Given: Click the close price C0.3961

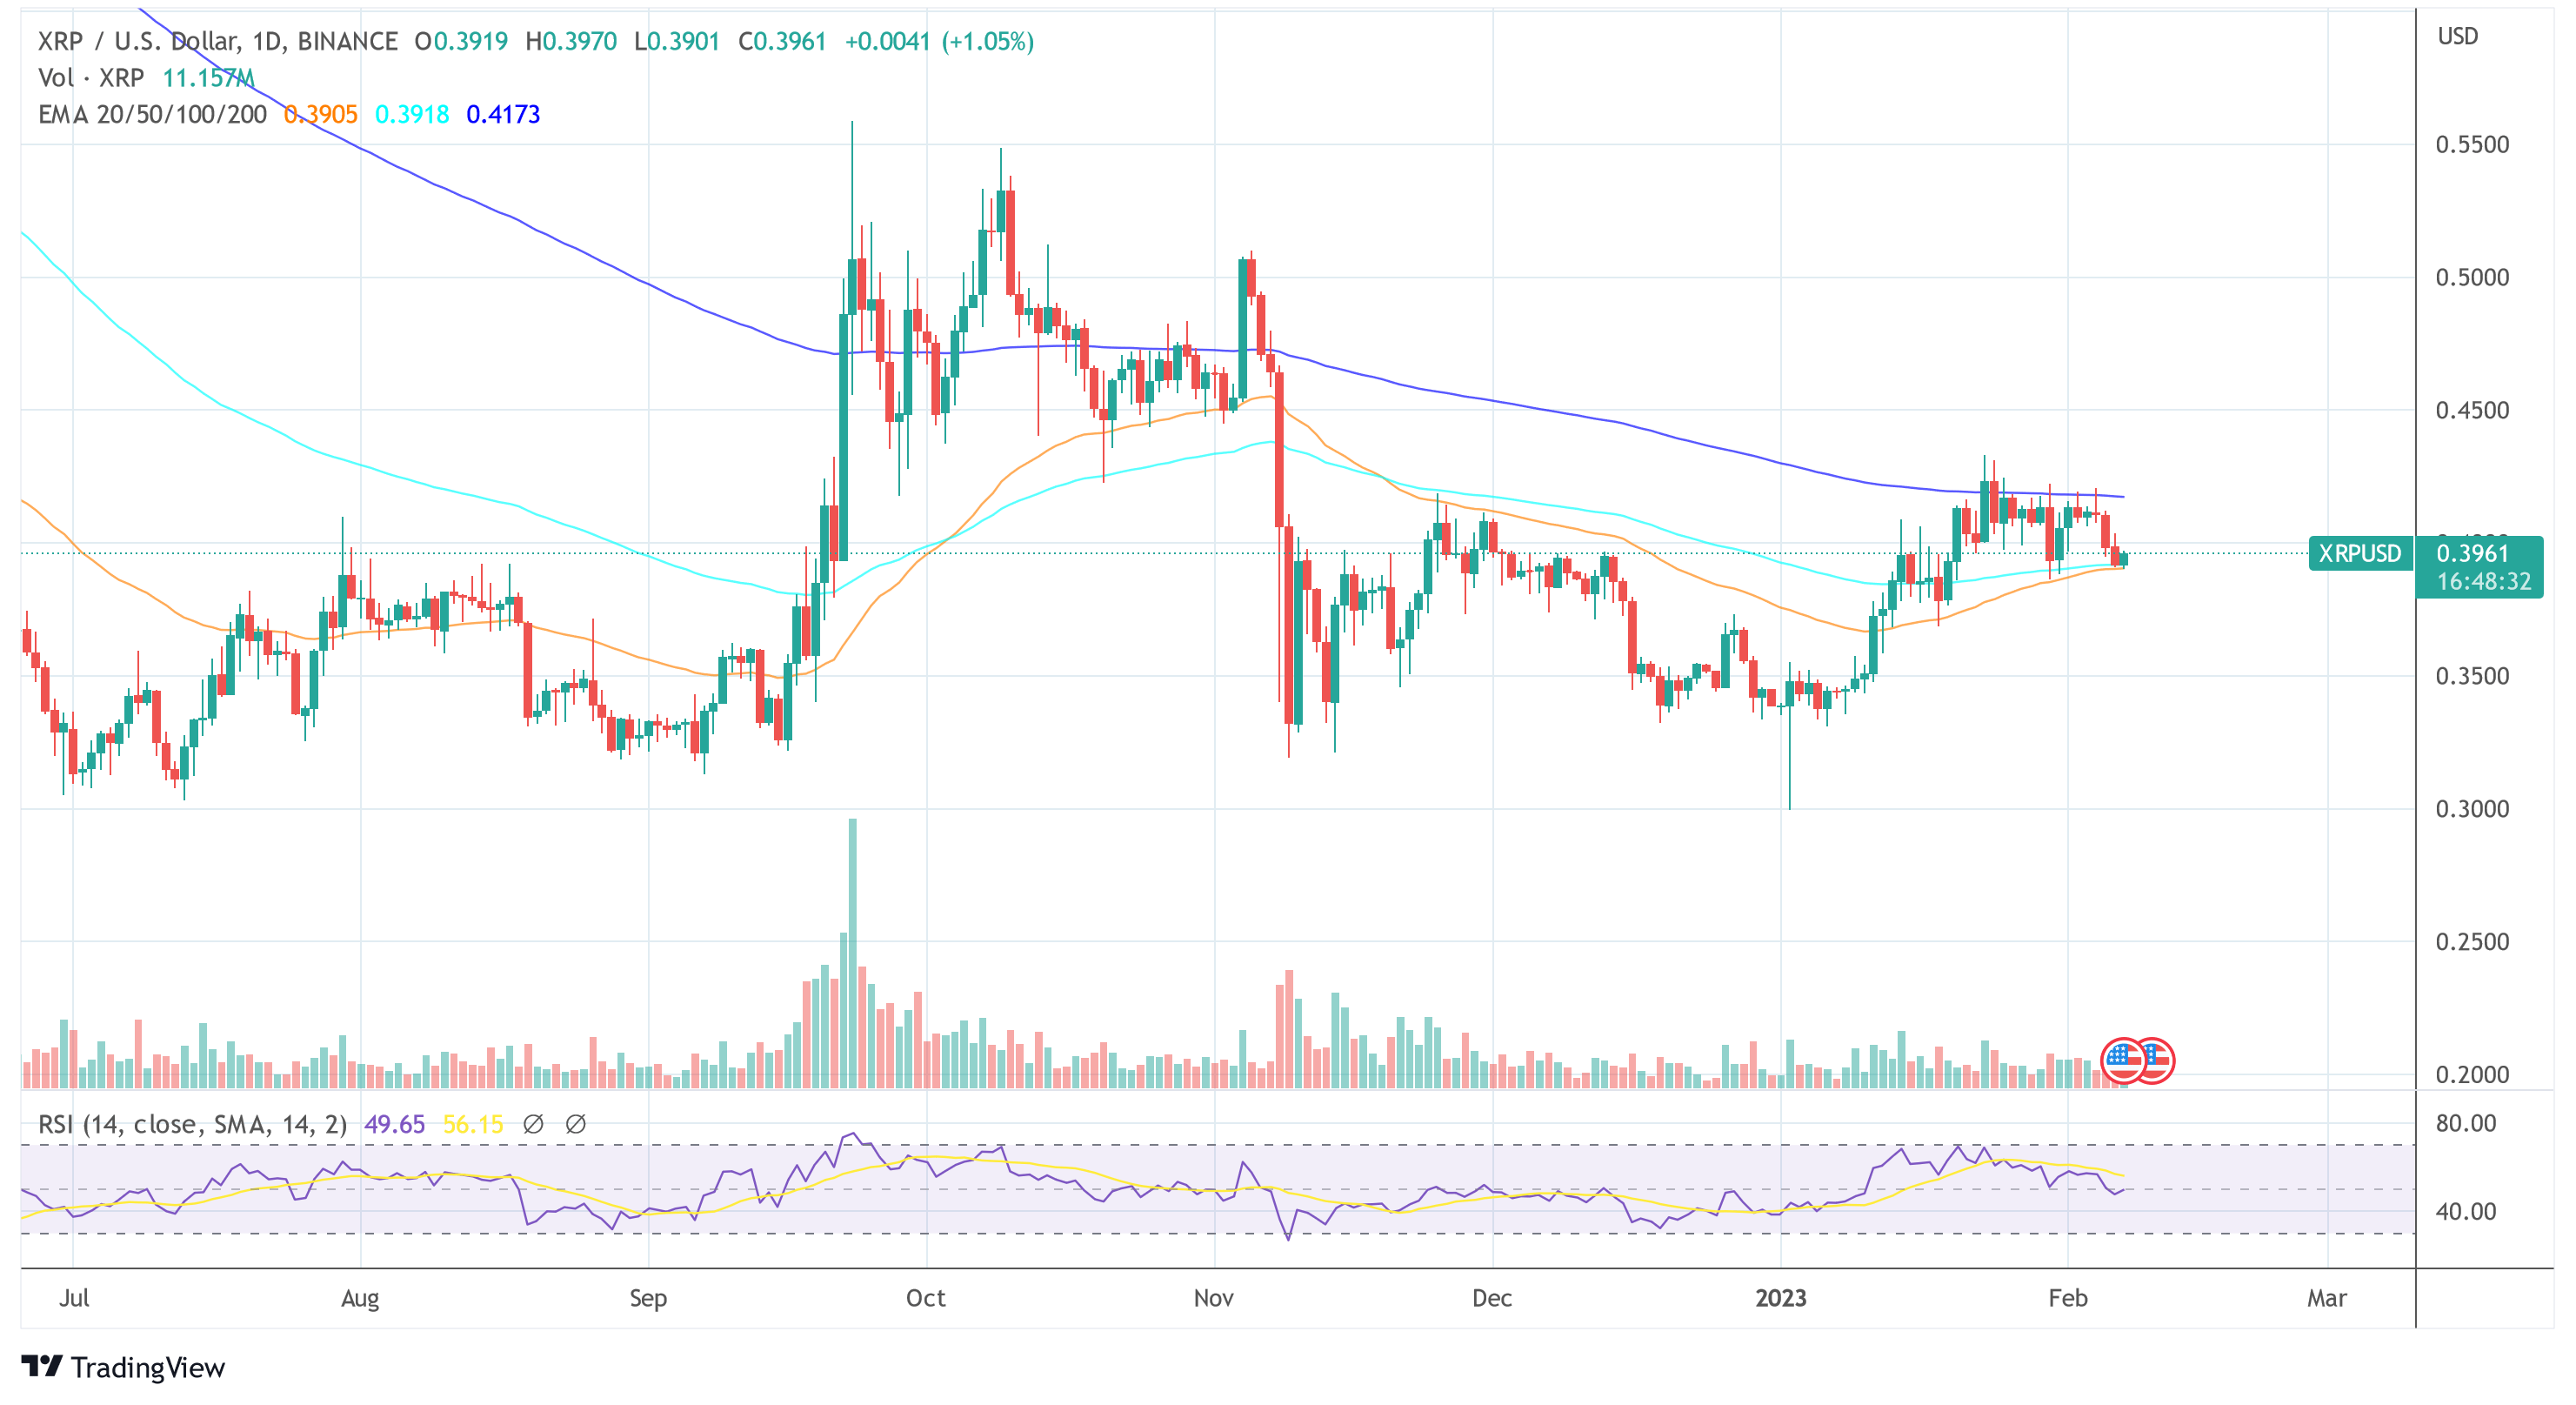Looking at the screenshot, I should [x=782, y=41].
